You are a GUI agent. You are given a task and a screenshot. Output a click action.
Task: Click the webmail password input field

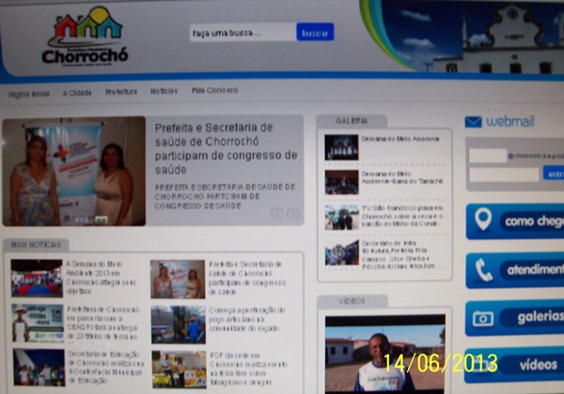point(503,174)
